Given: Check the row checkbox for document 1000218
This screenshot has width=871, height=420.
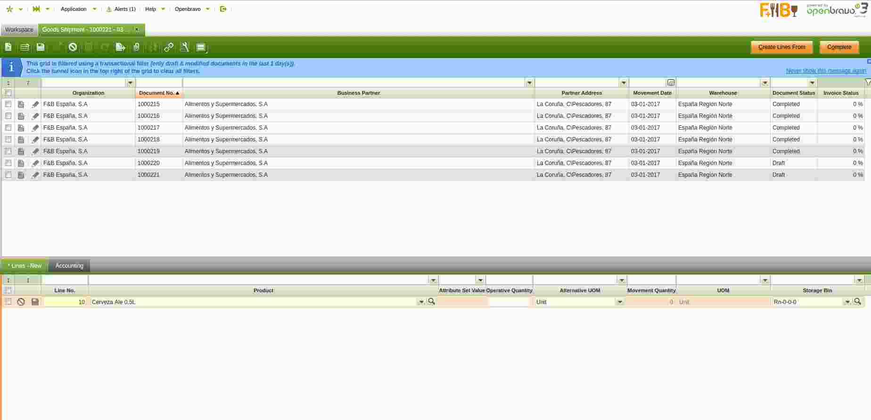Looking at the screenshot, I should pyautogui.click(x=8, y=140).
